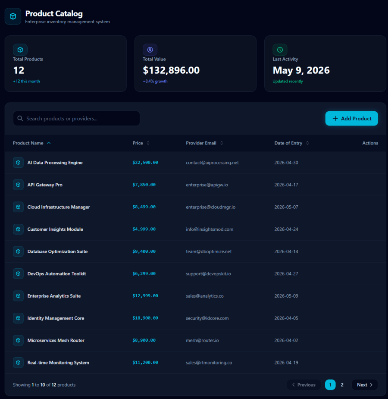This screenshot has width=388, height=399.
Task: Sort the table by Date of Entry
Action: pyautogui.click(x=291, y=143)
